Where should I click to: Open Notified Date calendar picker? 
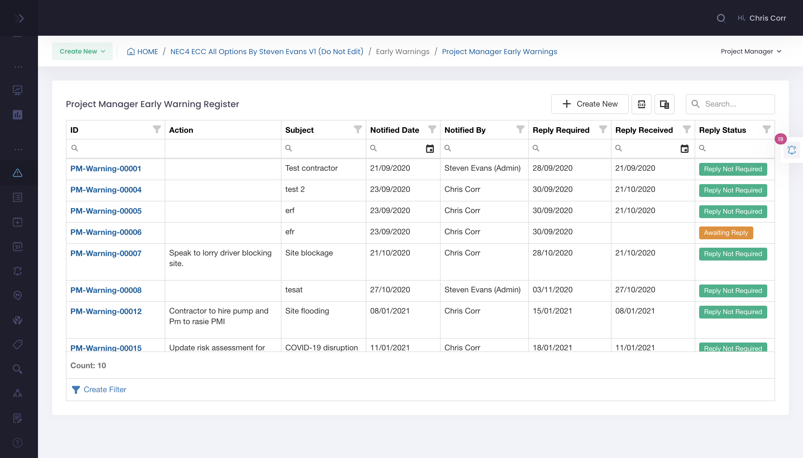(430, 148)
